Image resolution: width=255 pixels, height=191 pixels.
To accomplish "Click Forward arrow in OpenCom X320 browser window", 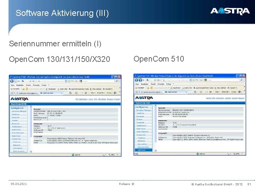I will coord(16,81).
